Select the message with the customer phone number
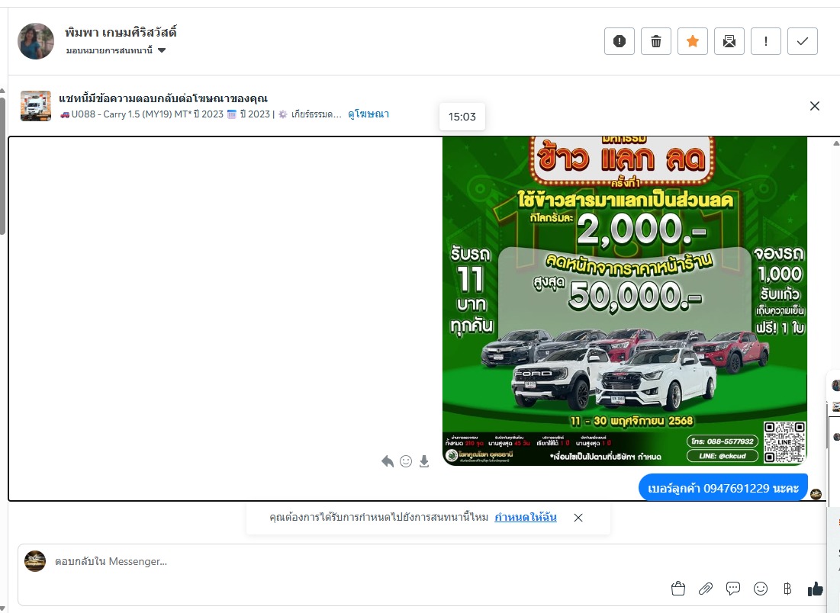The width and height of the screenshot is (840, 613). [x=723, y=488]
